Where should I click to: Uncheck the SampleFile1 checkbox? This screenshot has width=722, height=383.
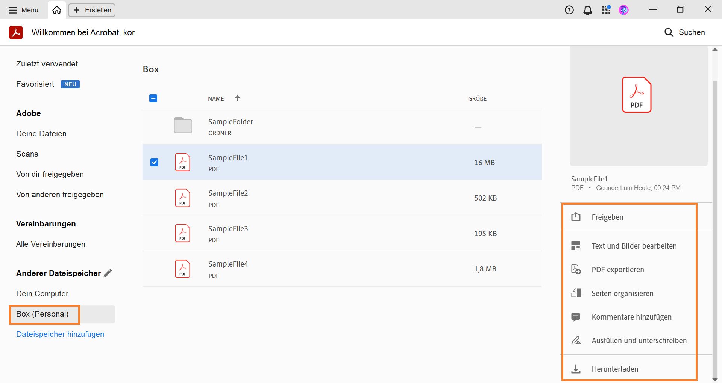coord(154,162)
